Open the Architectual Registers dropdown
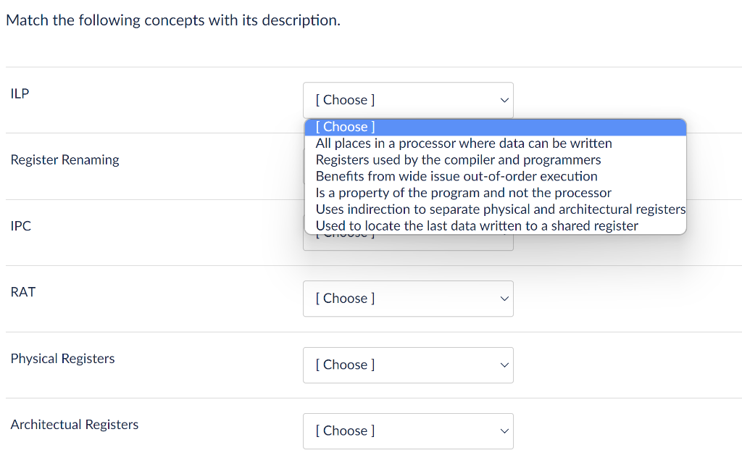The image size is (742, 474). coord(408,431)
